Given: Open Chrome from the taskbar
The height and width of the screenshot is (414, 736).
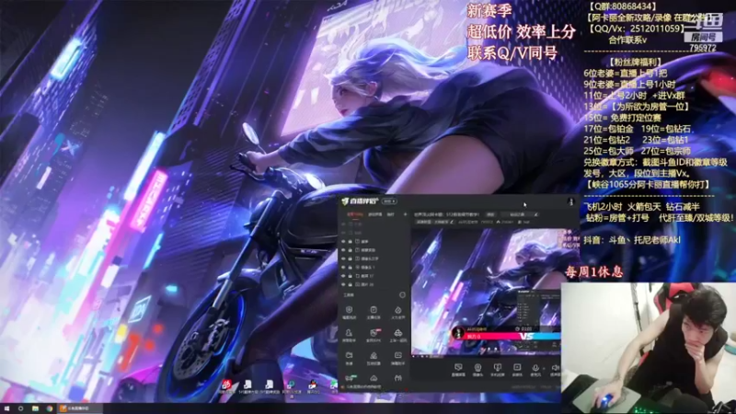Looking at the screenshot, I should pyautogui.click(x=50, y=408).
